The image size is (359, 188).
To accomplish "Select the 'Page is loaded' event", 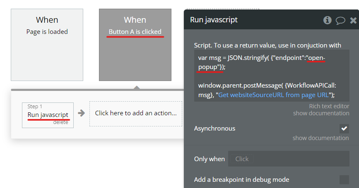I will click(47, 45).
